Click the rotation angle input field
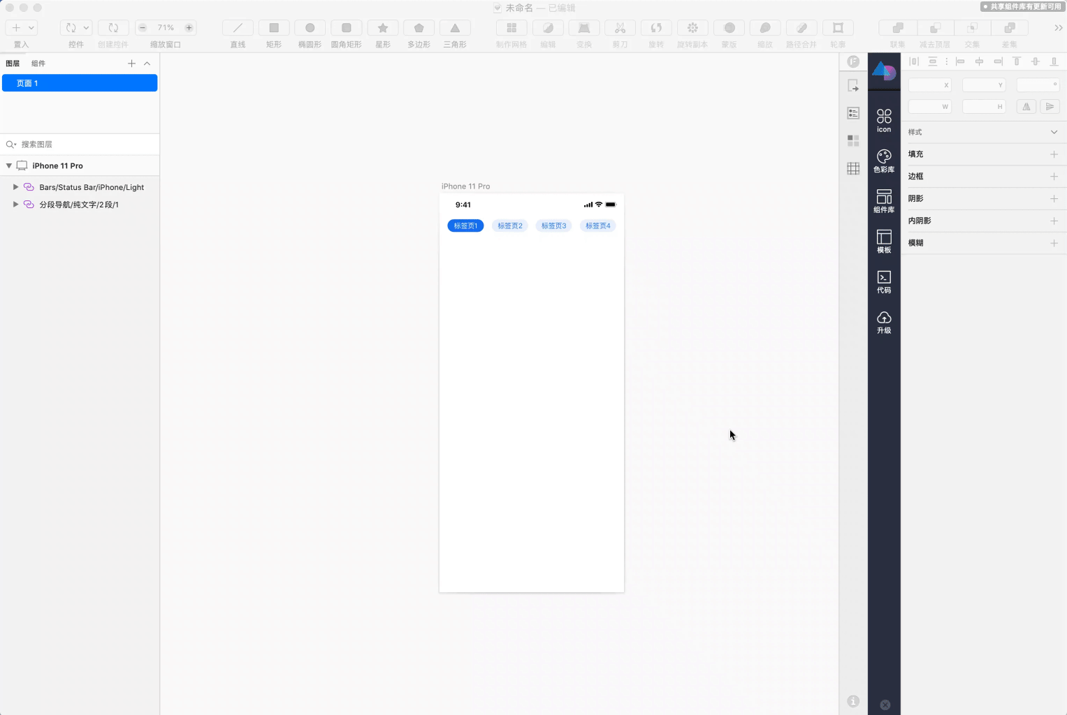Image resolution: width=1067 pixels, height=715 pixels. 1038,85
